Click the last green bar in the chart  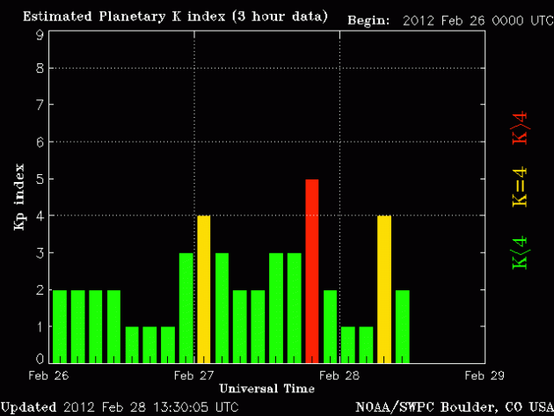pos(402,325)
